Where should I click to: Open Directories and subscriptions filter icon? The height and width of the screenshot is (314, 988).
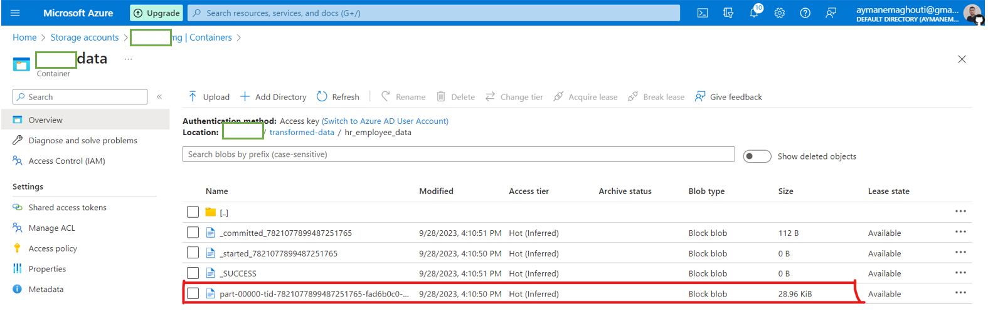tap(728, 13)
